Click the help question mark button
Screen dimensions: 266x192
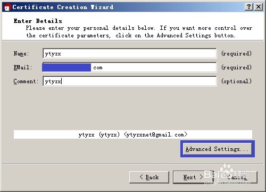point(249,7)
